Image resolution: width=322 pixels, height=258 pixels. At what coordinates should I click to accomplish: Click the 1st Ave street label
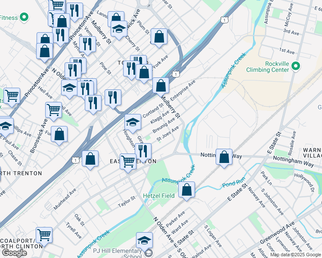287,51
